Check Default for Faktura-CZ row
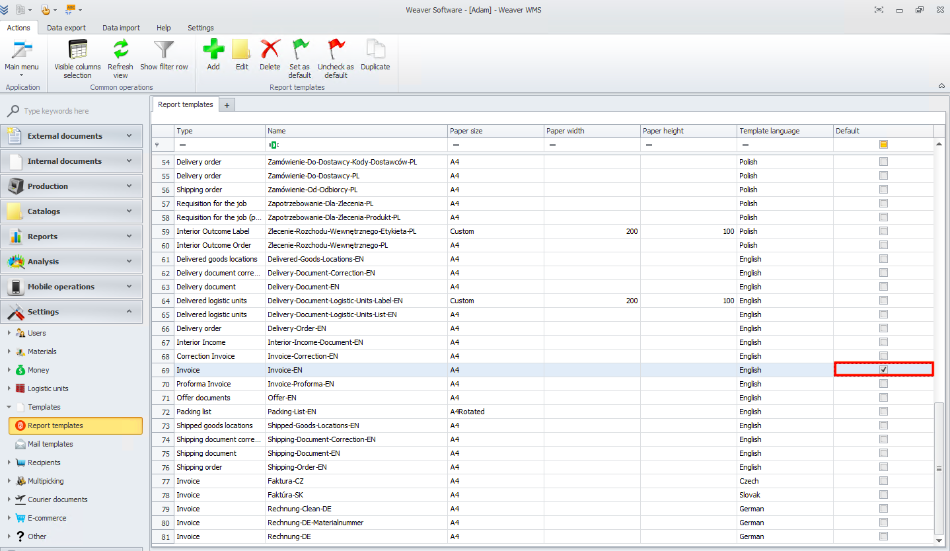The image size is (950, 551). pyautogui.click(x=883, y=481)
